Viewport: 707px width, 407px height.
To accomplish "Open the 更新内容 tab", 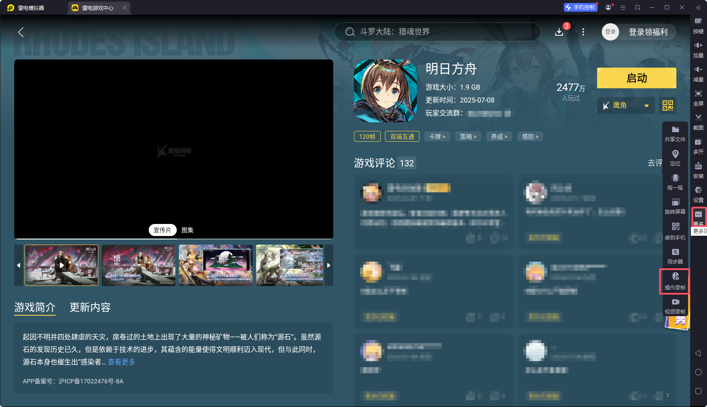I will (90, 307).
